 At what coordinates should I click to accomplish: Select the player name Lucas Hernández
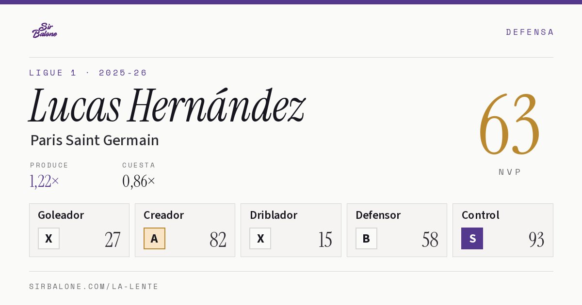[x=167, y=106]
